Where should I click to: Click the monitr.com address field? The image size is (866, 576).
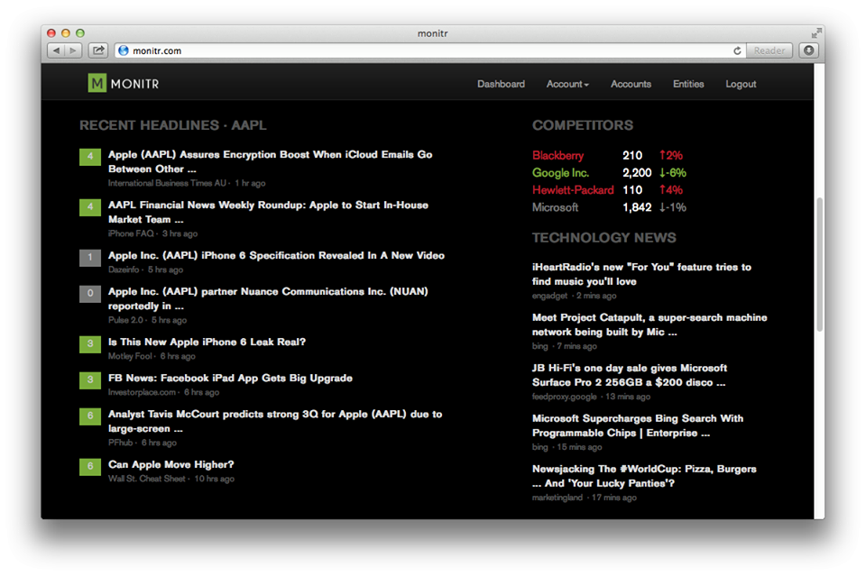pos(424,51)
